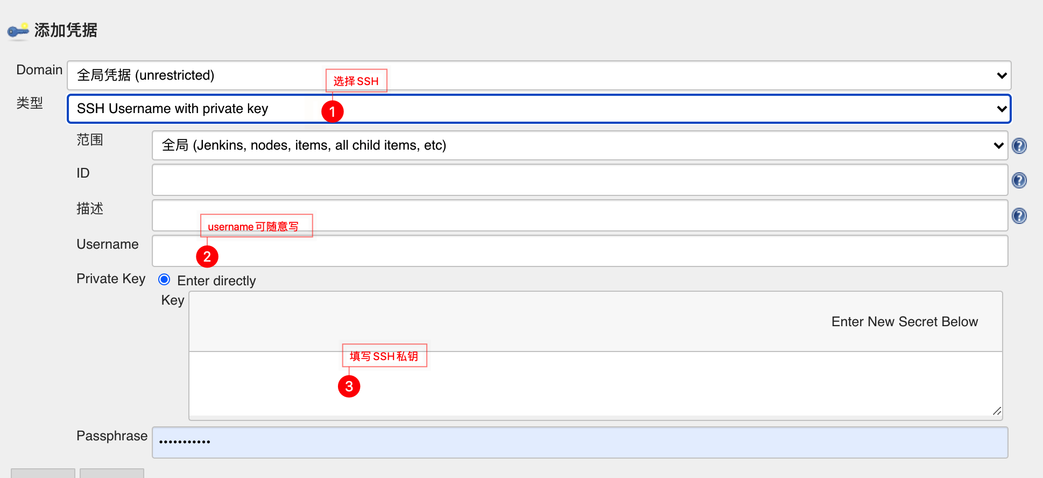Click the red number 3 annotation marker
The width and height of the screenshot is (1043, 478).
point(349,386)
